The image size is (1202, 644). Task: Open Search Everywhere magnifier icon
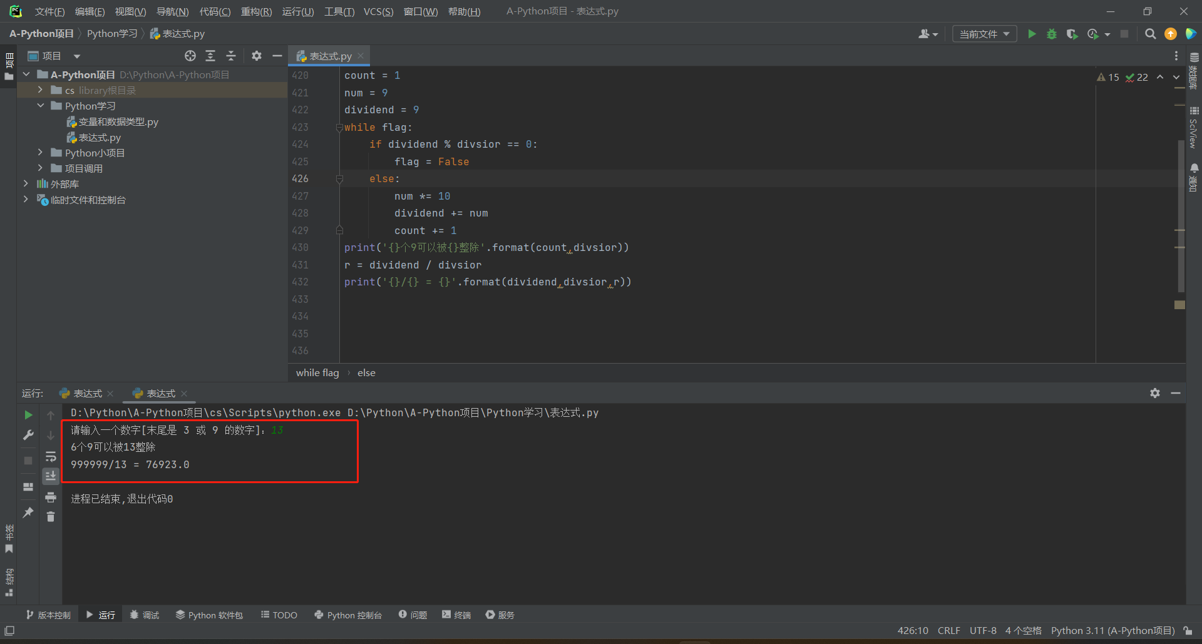(1150, 34)
